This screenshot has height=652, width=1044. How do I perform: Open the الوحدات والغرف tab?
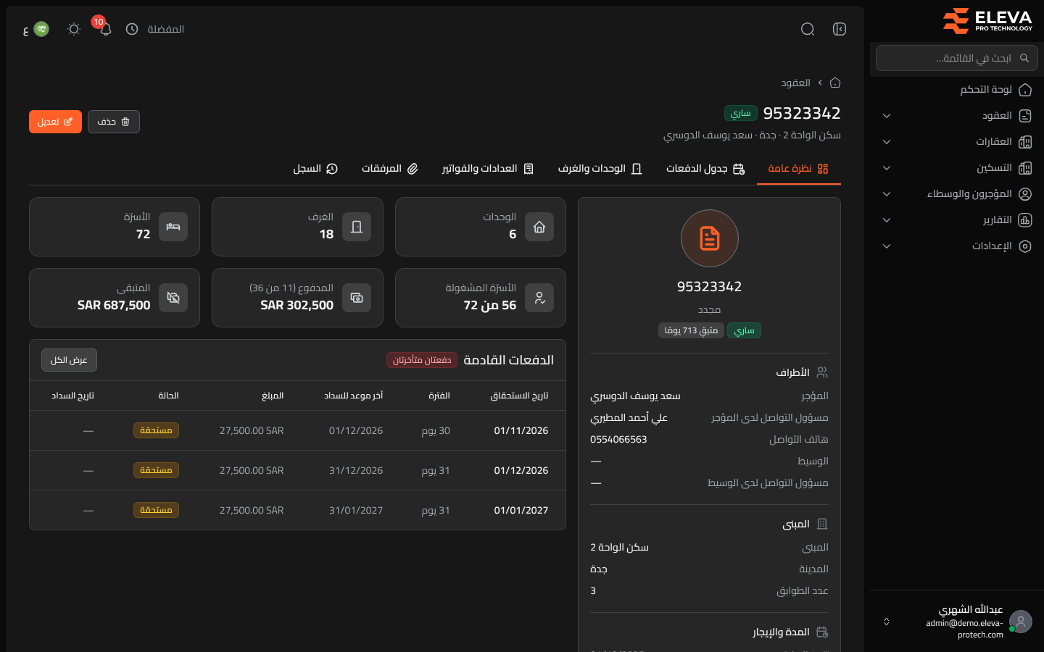tap(600, 169)
